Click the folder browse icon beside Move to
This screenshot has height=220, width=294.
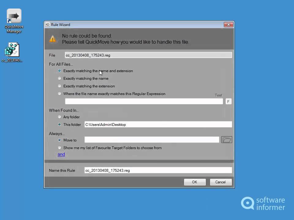(x=227, y=140)
